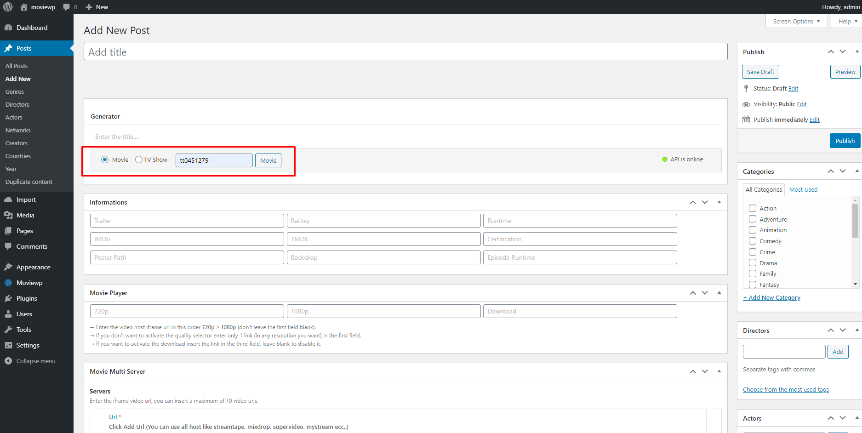Open the Genres submenu item

pos(15,91)
